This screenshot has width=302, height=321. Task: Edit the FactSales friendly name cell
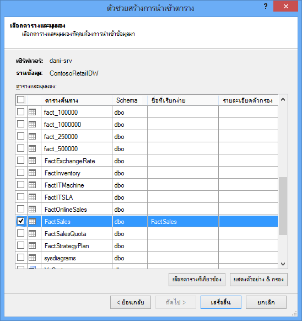point(183,221)
